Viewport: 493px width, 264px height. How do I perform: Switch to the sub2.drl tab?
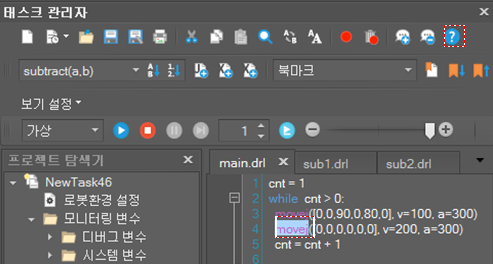[x=408, y=164]
